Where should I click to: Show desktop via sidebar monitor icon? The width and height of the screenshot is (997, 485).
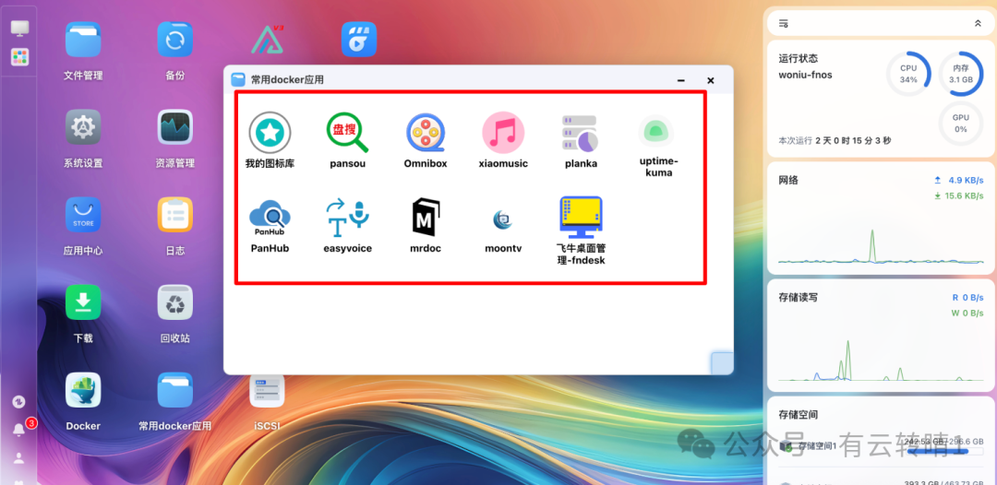(19, 28)
